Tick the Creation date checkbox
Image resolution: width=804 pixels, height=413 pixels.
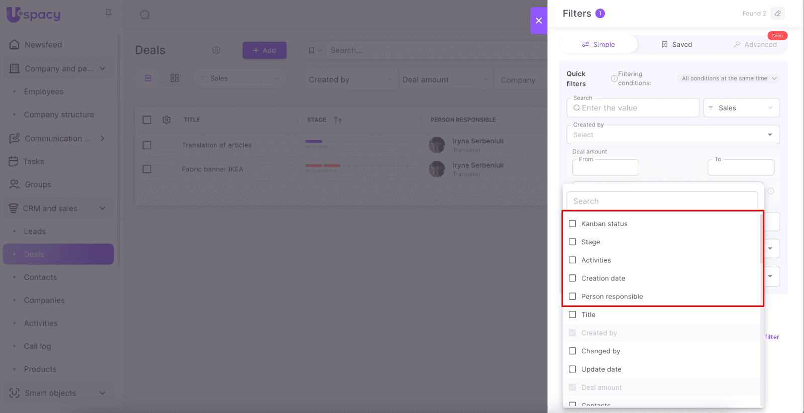tap(572, 278)
